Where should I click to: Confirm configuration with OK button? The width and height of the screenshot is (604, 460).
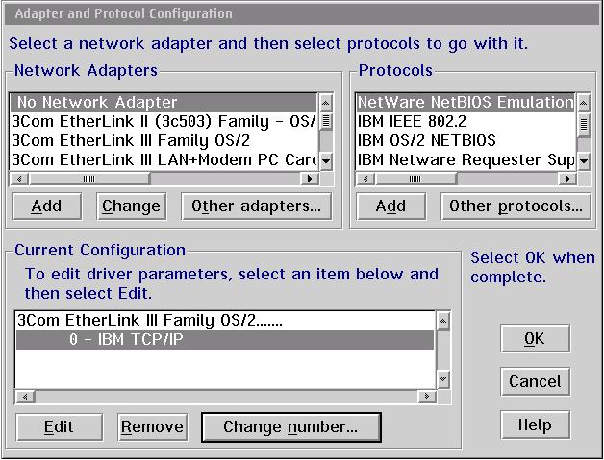point(535,338)
